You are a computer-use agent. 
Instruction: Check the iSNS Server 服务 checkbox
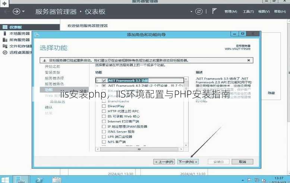[104, 132]
